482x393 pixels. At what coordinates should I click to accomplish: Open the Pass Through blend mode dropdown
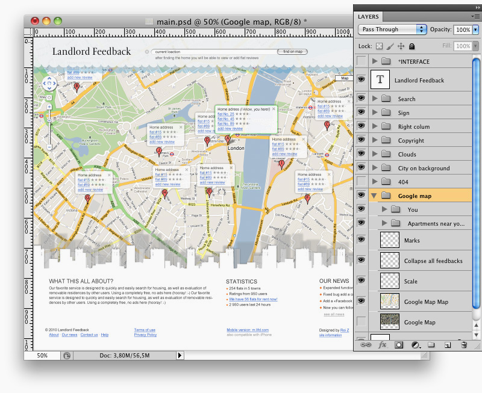[392, 29]
